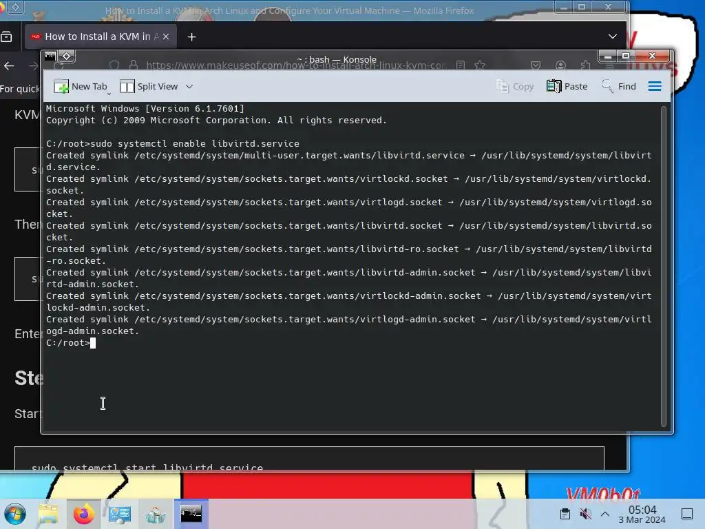Open Find in the Konsole toolbar

click(x=619, y=86)
